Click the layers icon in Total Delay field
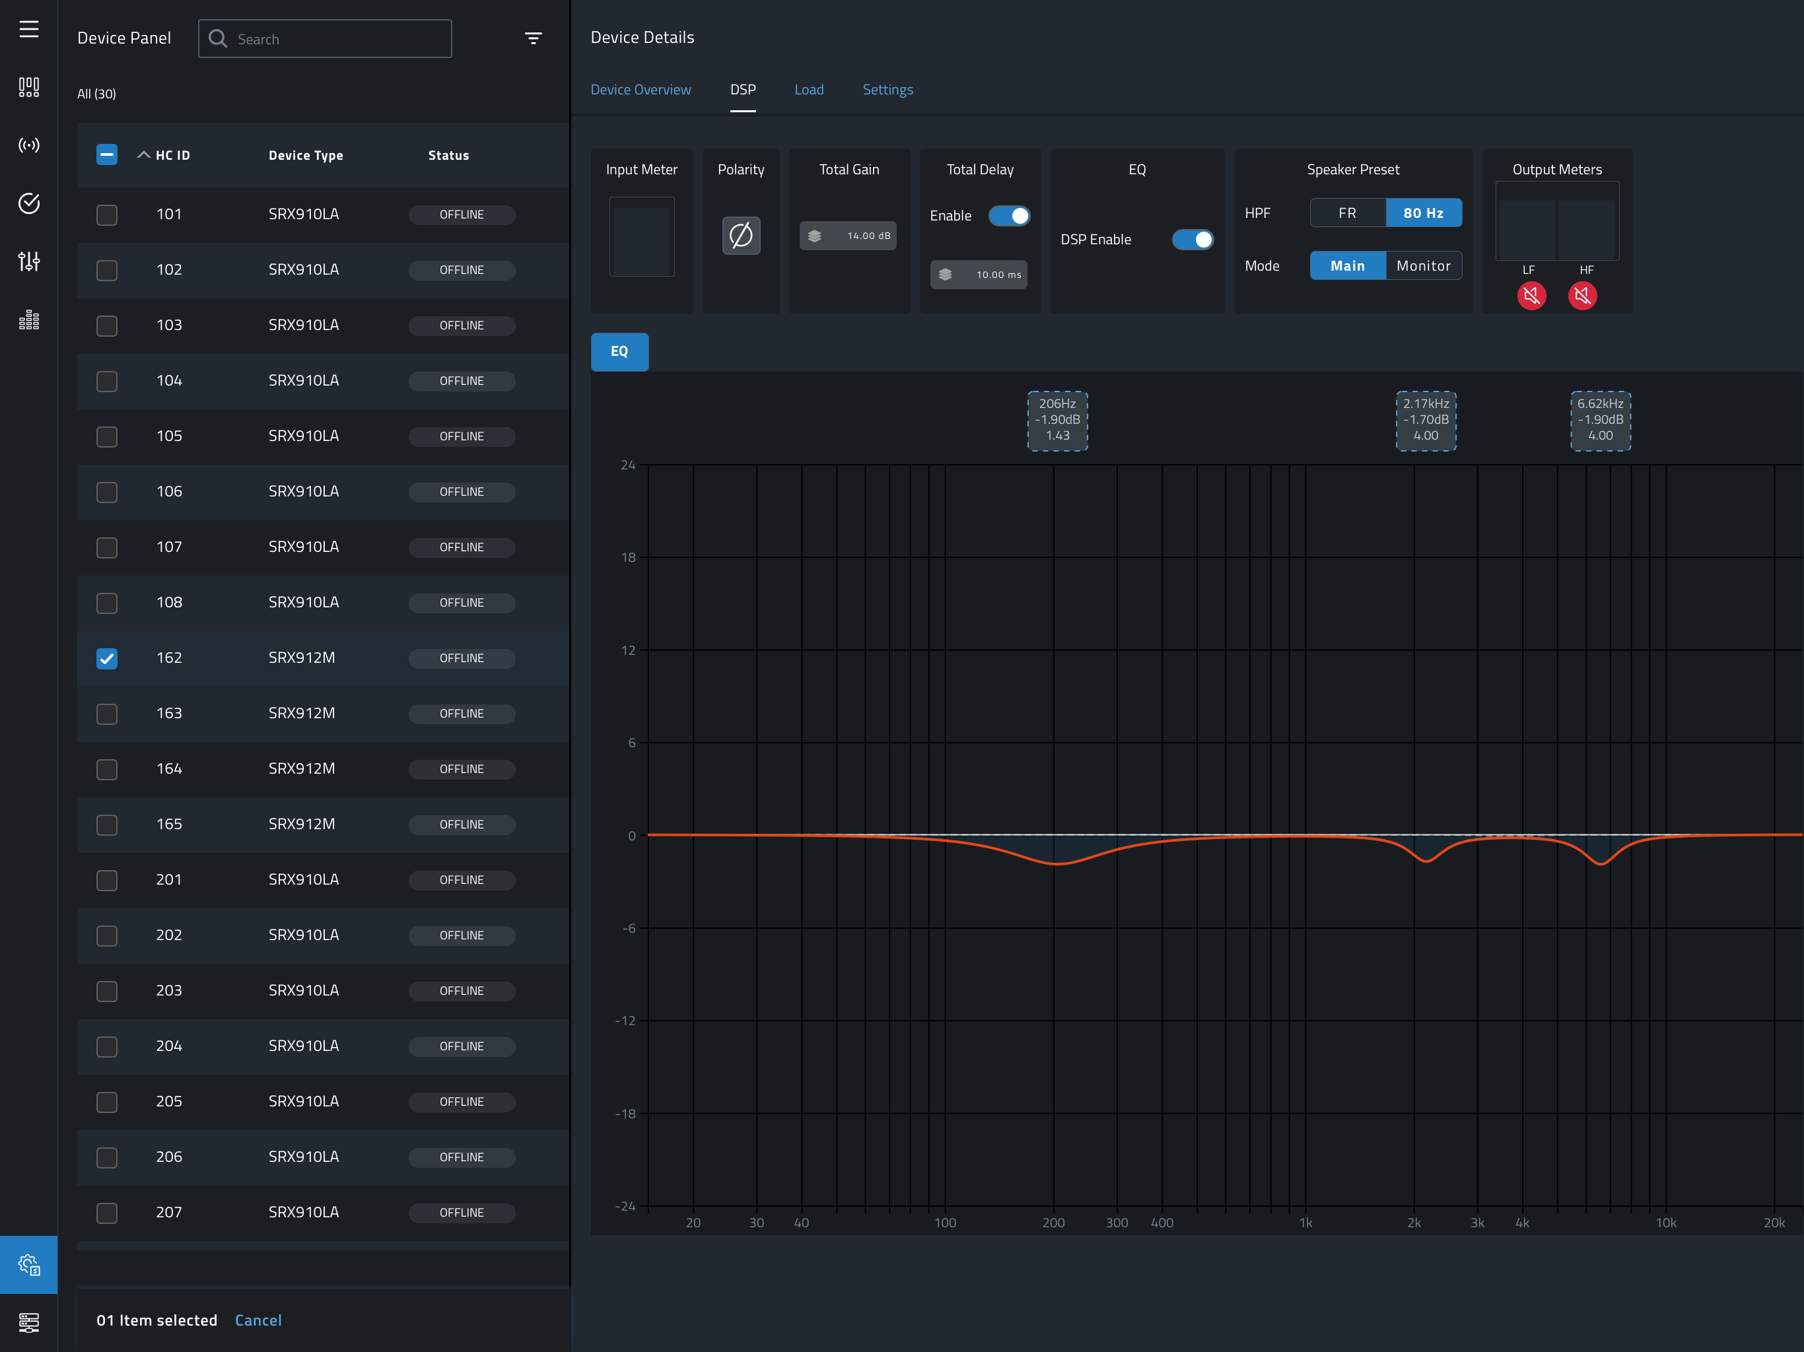The image size is (1804, 1352). point(944,275)
